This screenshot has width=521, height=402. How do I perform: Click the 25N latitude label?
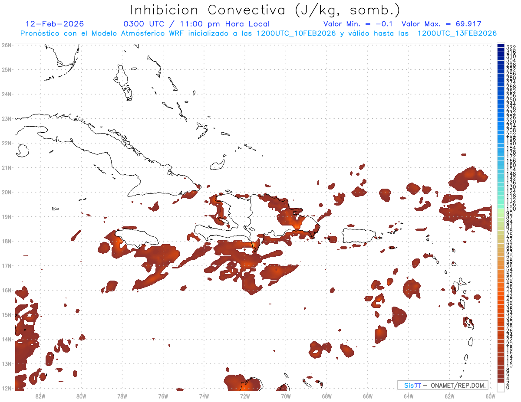[7, 69]
